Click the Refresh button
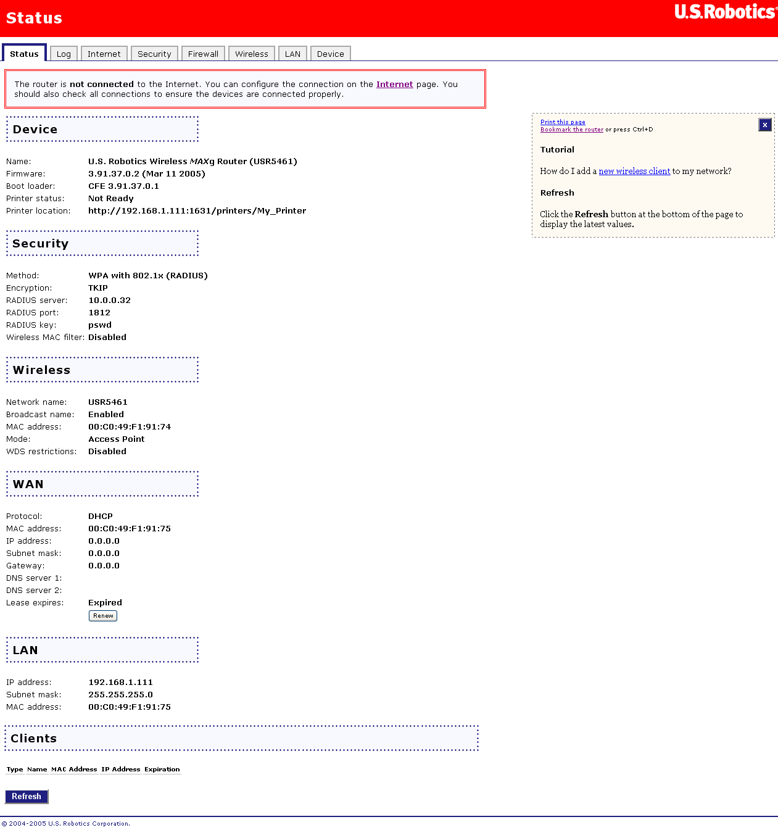The image size is (778, 830). pyautogui.click(x=27, y=796)
